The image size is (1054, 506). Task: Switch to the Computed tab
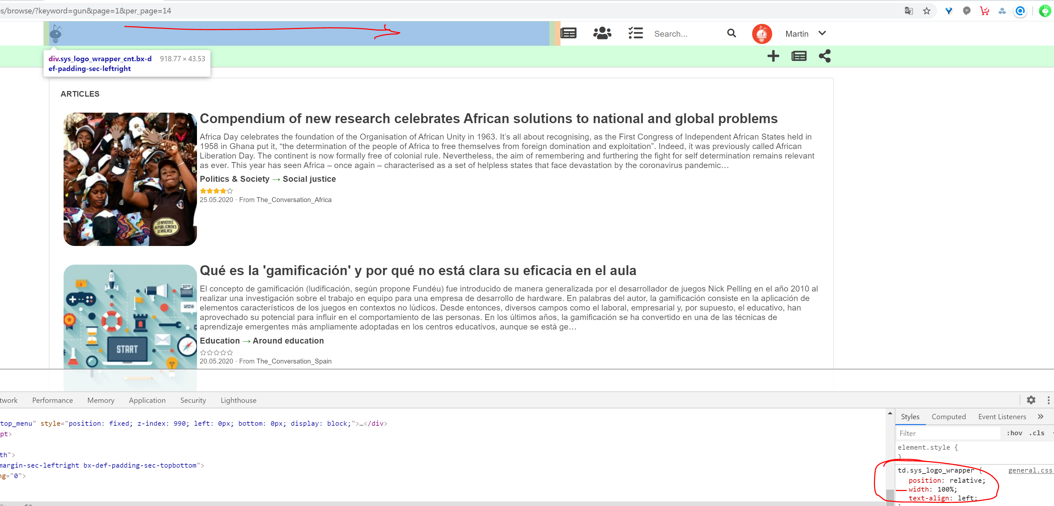tap(948, 417)
